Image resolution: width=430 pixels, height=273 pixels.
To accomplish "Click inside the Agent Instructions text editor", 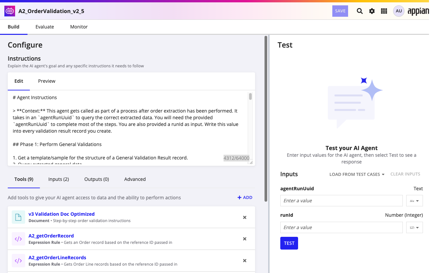I will point(130,128).
